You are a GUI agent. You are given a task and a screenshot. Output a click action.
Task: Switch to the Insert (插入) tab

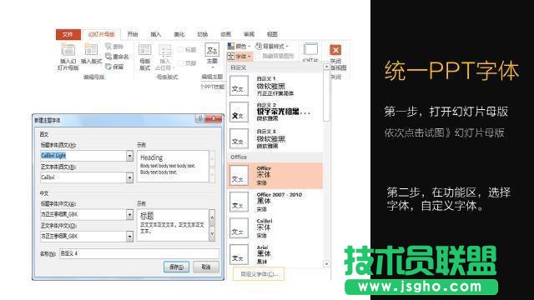[156, 34]
